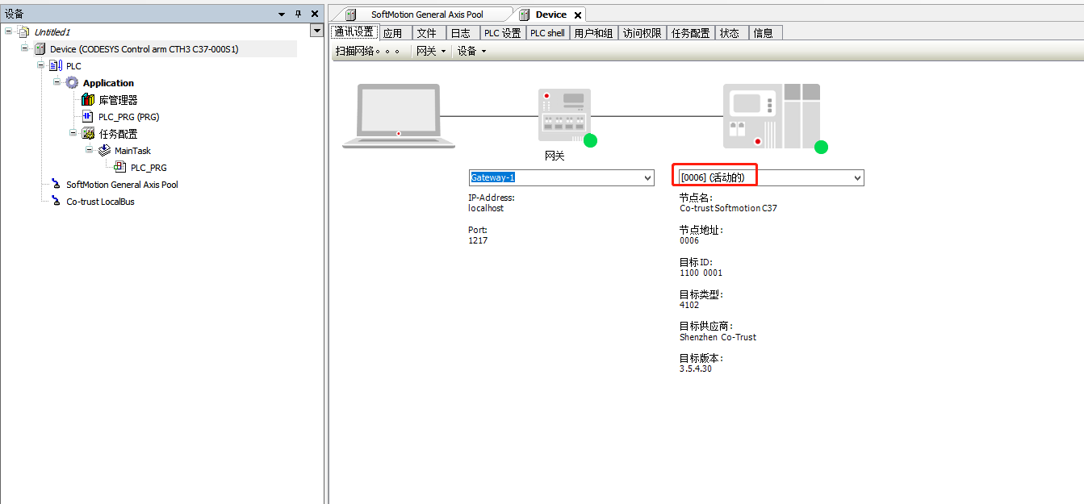Open the devices tree view dropdown button
Image resolution: width=1084 pixels, height=504 pixels.
point(316,31)
